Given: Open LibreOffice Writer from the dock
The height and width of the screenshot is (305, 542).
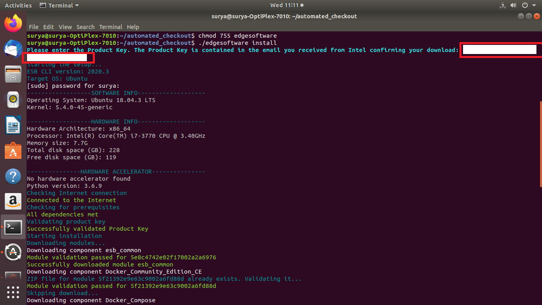Looking at the screenshot, I should click(13, 125).
